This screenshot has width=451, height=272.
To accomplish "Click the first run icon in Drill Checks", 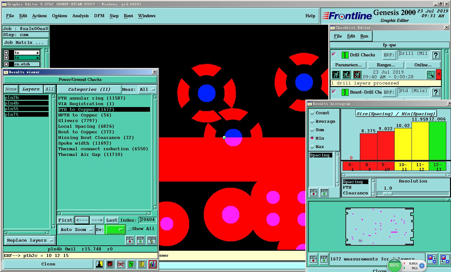I will click(336, 74).
